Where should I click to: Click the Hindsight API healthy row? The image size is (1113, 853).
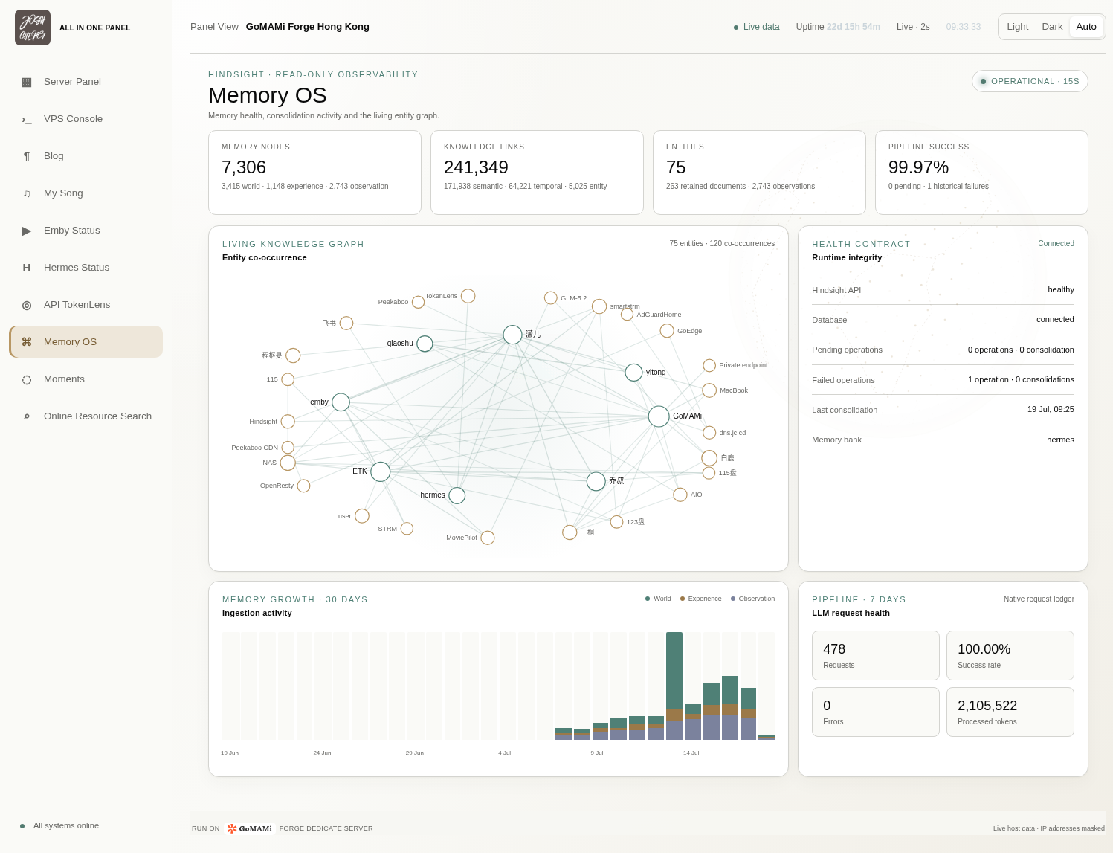pos(943,290)
